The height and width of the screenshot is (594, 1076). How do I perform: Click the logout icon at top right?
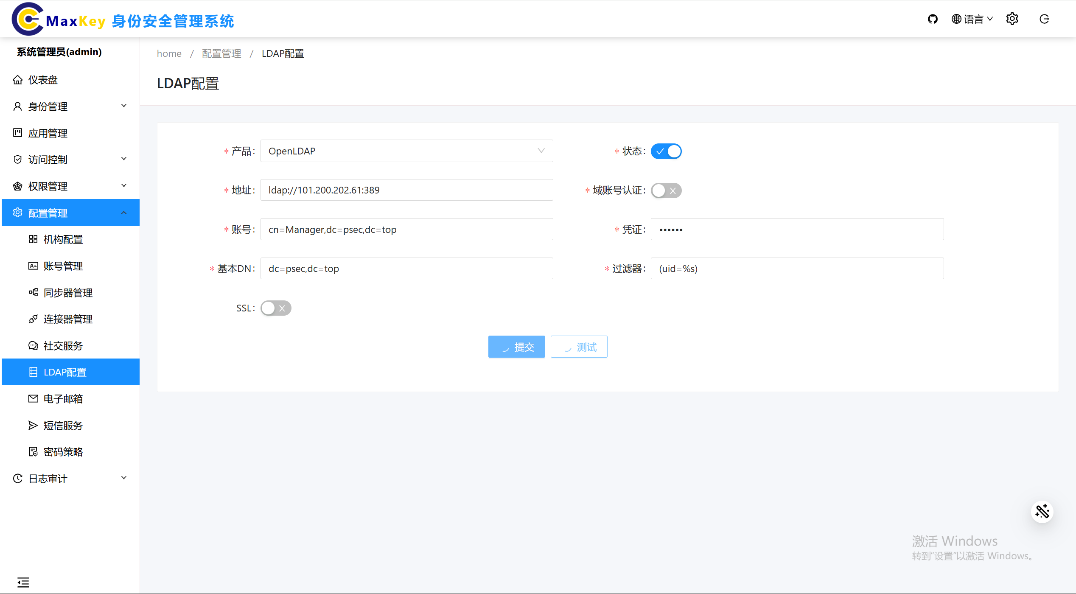click(1044, 19)
